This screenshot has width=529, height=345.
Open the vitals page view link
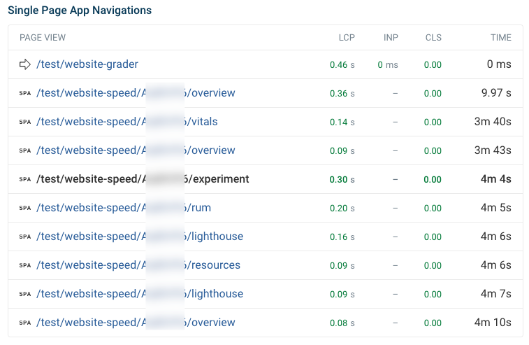[x=127, y=122]
